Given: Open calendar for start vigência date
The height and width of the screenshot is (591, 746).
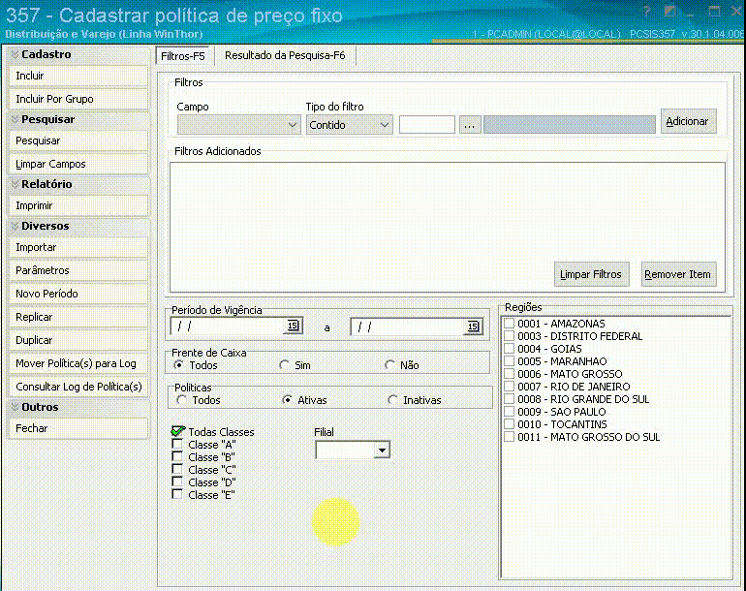Looking at the screenshot, I should coord(293,326).
